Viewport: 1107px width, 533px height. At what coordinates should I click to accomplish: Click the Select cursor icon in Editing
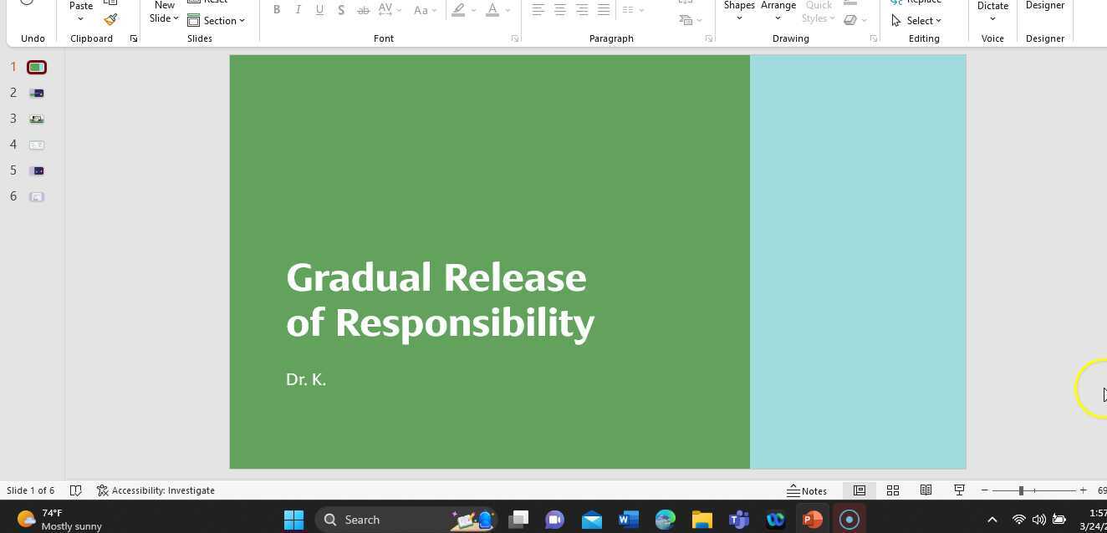pos(896,20)
